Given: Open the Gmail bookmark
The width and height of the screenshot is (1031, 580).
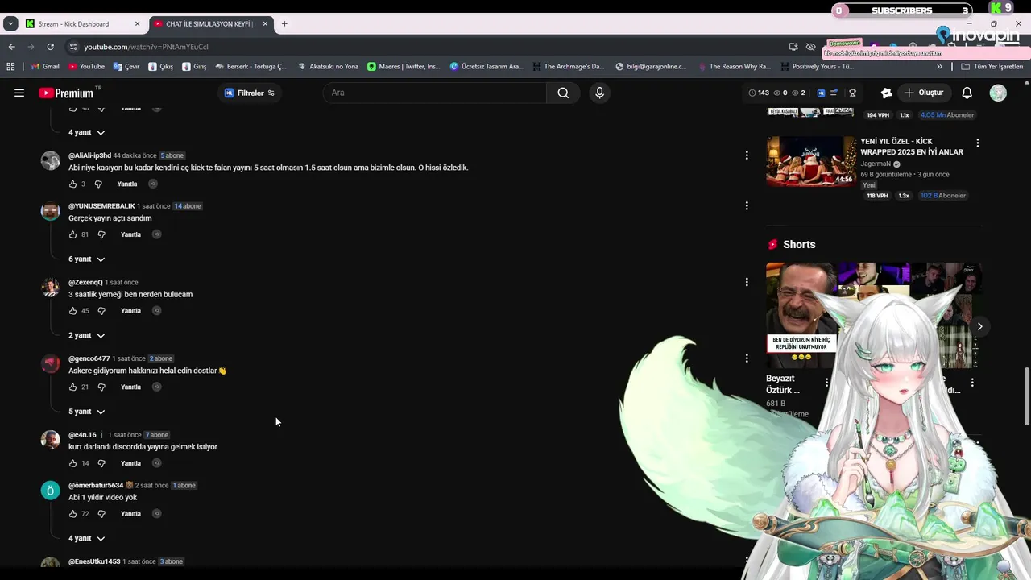Looking at the screenshot, I should (44, 67).
